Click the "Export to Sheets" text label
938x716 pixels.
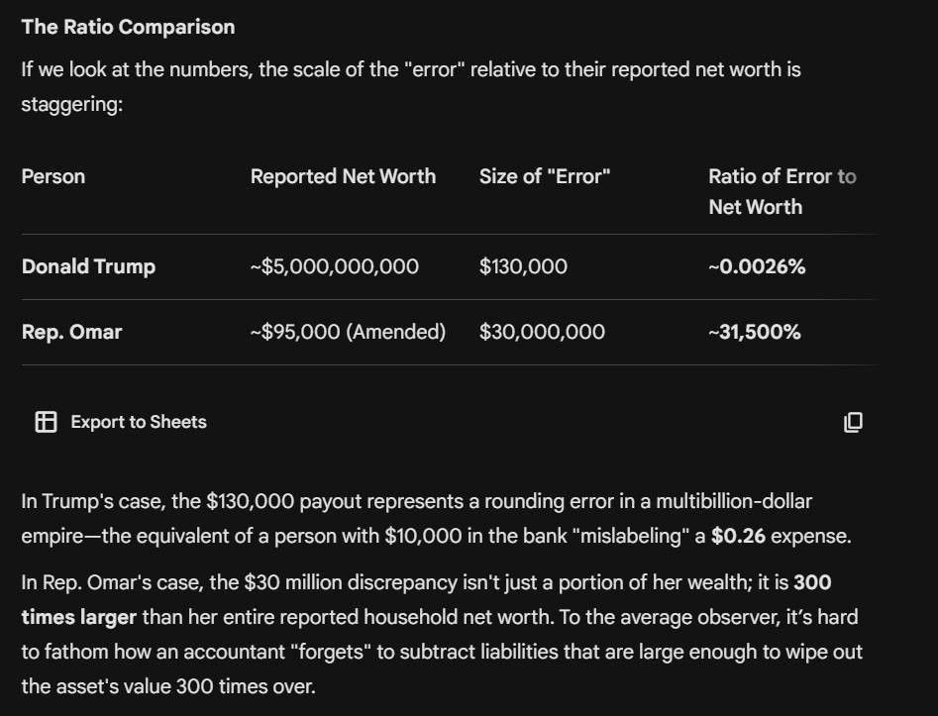(x=139, y=422)
